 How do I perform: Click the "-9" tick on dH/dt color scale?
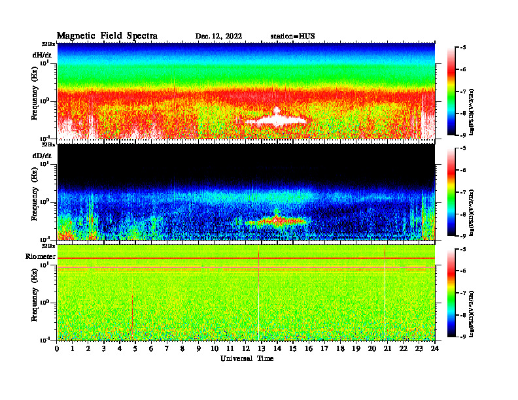pos(463,135)
